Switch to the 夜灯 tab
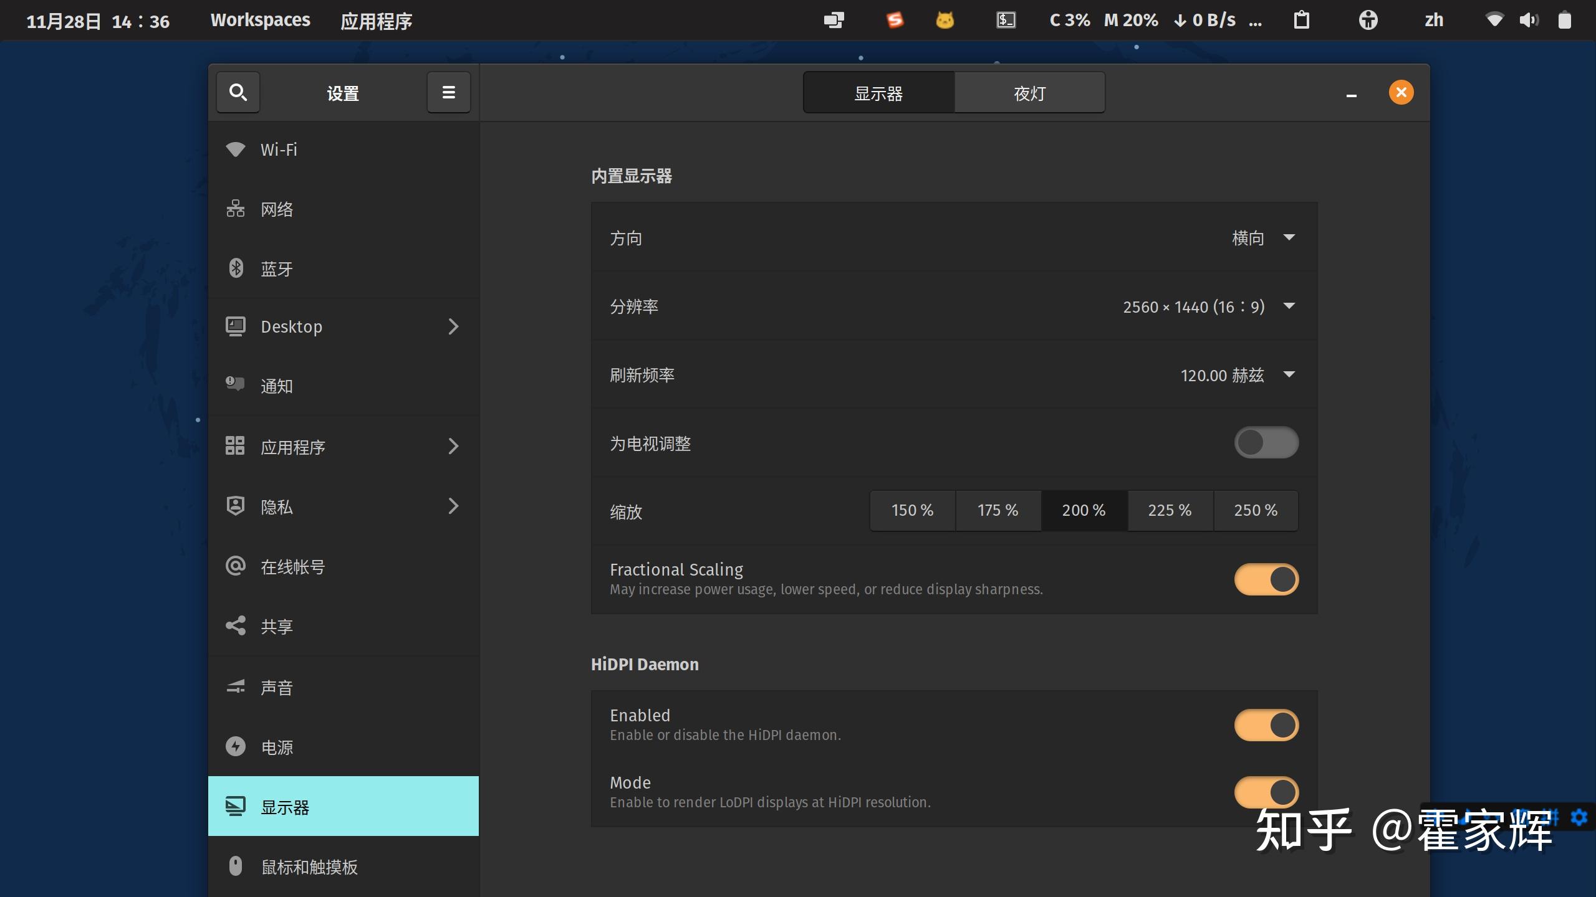 pos(1029,93)
